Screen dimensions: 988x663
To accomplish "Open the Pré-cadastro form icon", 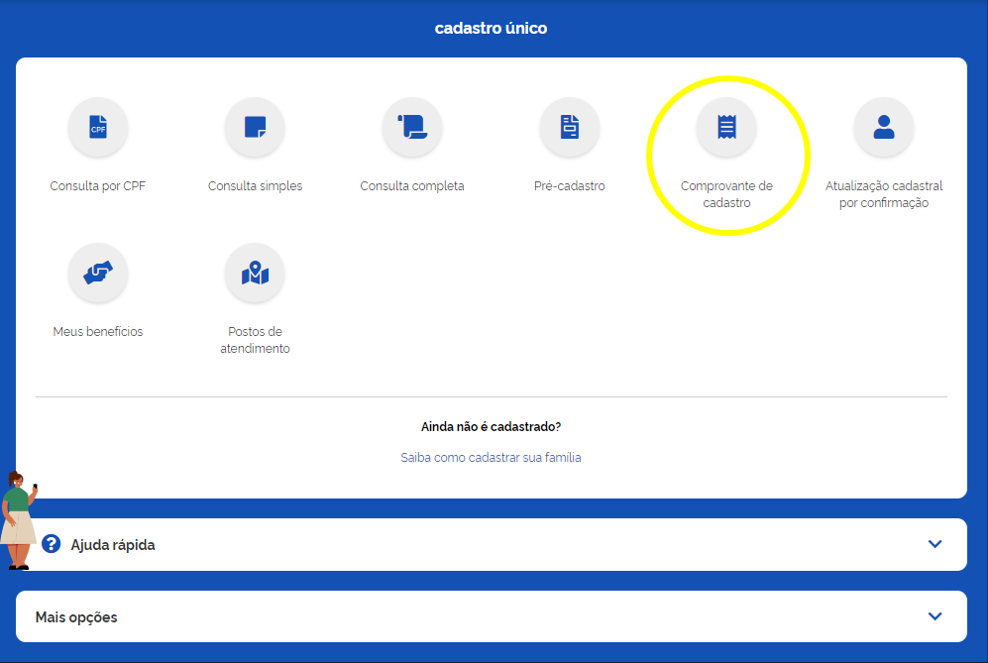I will (569, 128).
